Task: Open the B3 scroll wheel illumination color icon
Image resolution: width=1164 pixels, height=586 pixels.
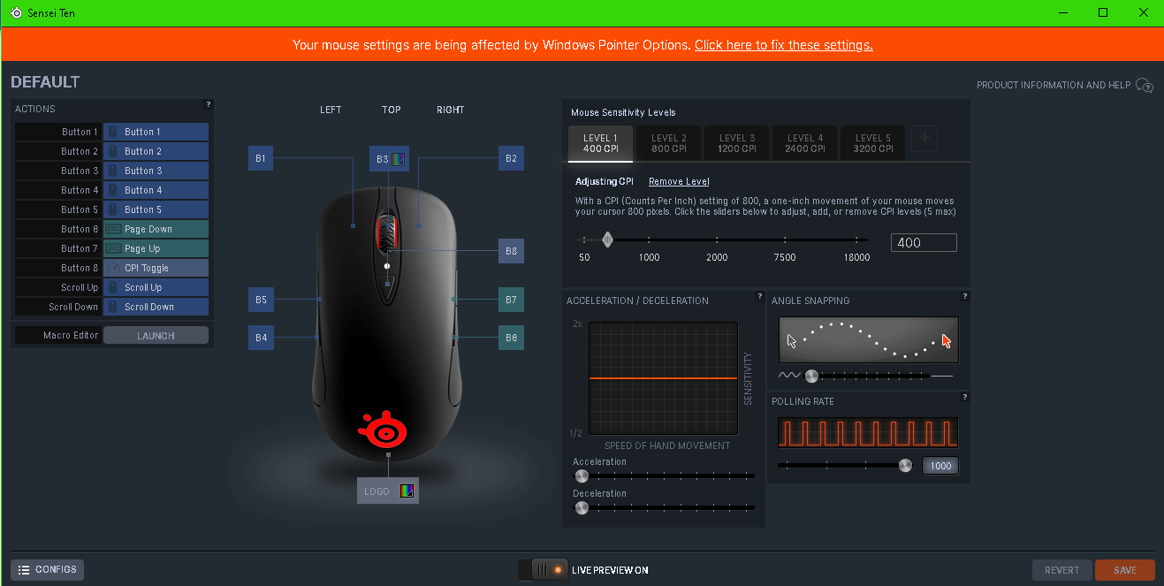Action: tap(399, 159)
